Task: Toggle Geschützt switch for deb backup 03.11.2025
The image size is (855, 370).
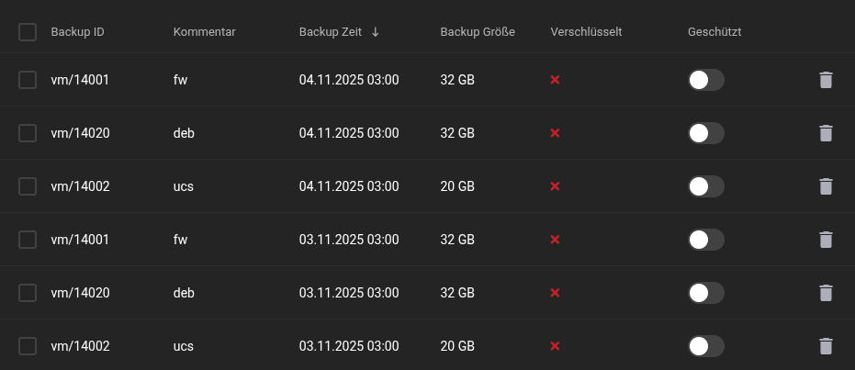Action: [x=705, y=293]
